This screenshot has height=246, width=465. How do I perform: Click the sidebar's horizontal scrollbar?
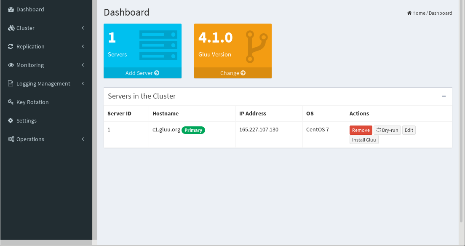coord(47,243)
